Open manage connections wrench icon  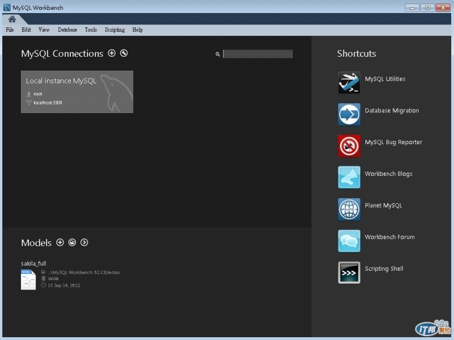124,53
